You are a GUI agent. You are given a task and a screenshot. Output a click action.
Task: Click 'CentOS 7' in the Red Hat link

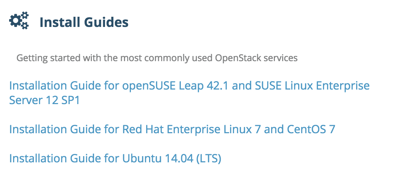[311, 129]
